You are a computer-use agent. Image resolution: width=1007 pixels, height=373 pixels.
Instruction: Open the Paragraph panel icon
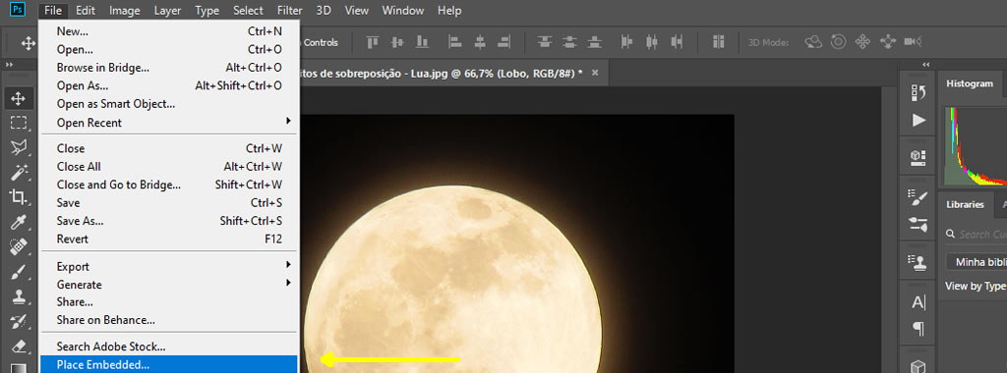point(918,330)
